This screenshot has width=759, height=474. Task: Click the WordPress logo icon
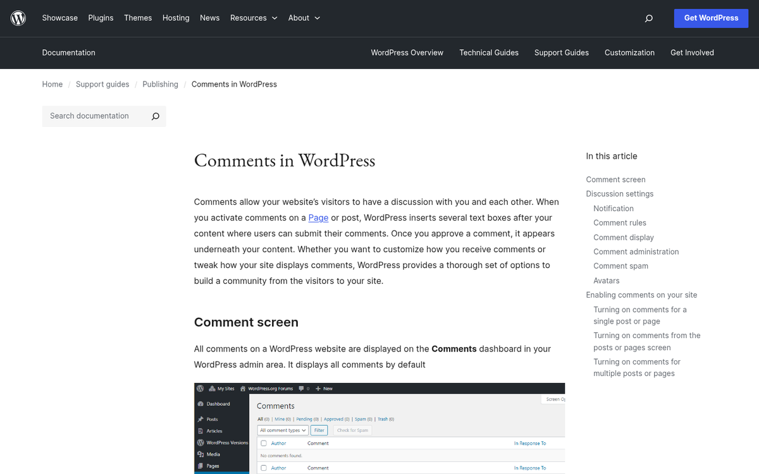pos(18,18)
